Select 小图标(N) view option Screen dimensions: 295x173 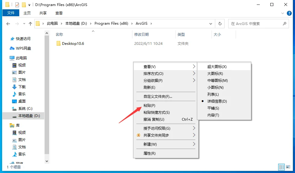[x=224, y=88]
